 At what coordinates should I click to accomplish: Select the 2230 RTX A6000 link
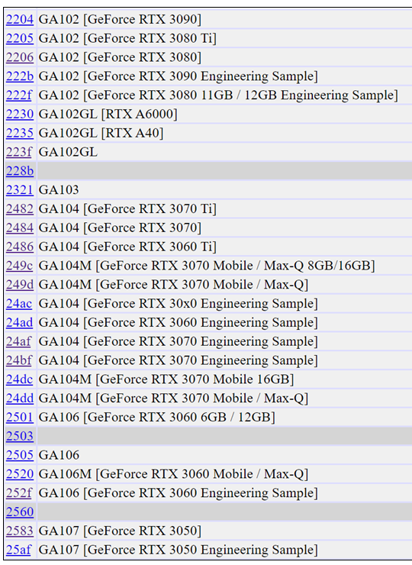pos(20,115)
